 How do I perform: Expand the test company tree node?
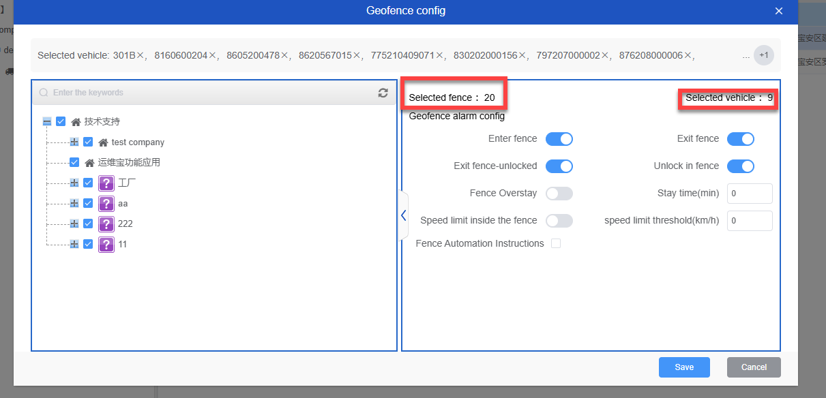pos(74,142)
